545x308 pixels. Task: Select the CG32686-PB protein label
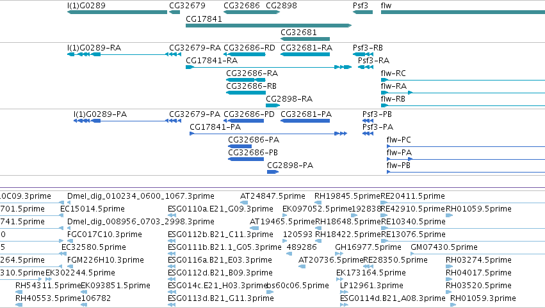tap(253, 153)
